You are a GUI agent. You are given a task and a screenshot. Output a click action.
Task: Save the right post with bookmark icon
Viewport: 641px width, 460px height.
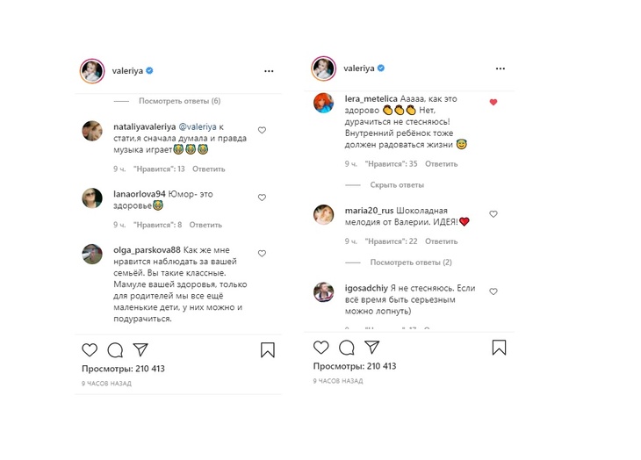click(x=499, y=348)
